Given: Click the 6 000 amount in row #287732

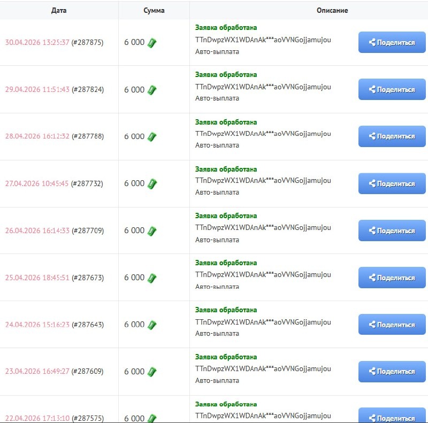Looking at the screenshot, I should [x=134, y=183].
